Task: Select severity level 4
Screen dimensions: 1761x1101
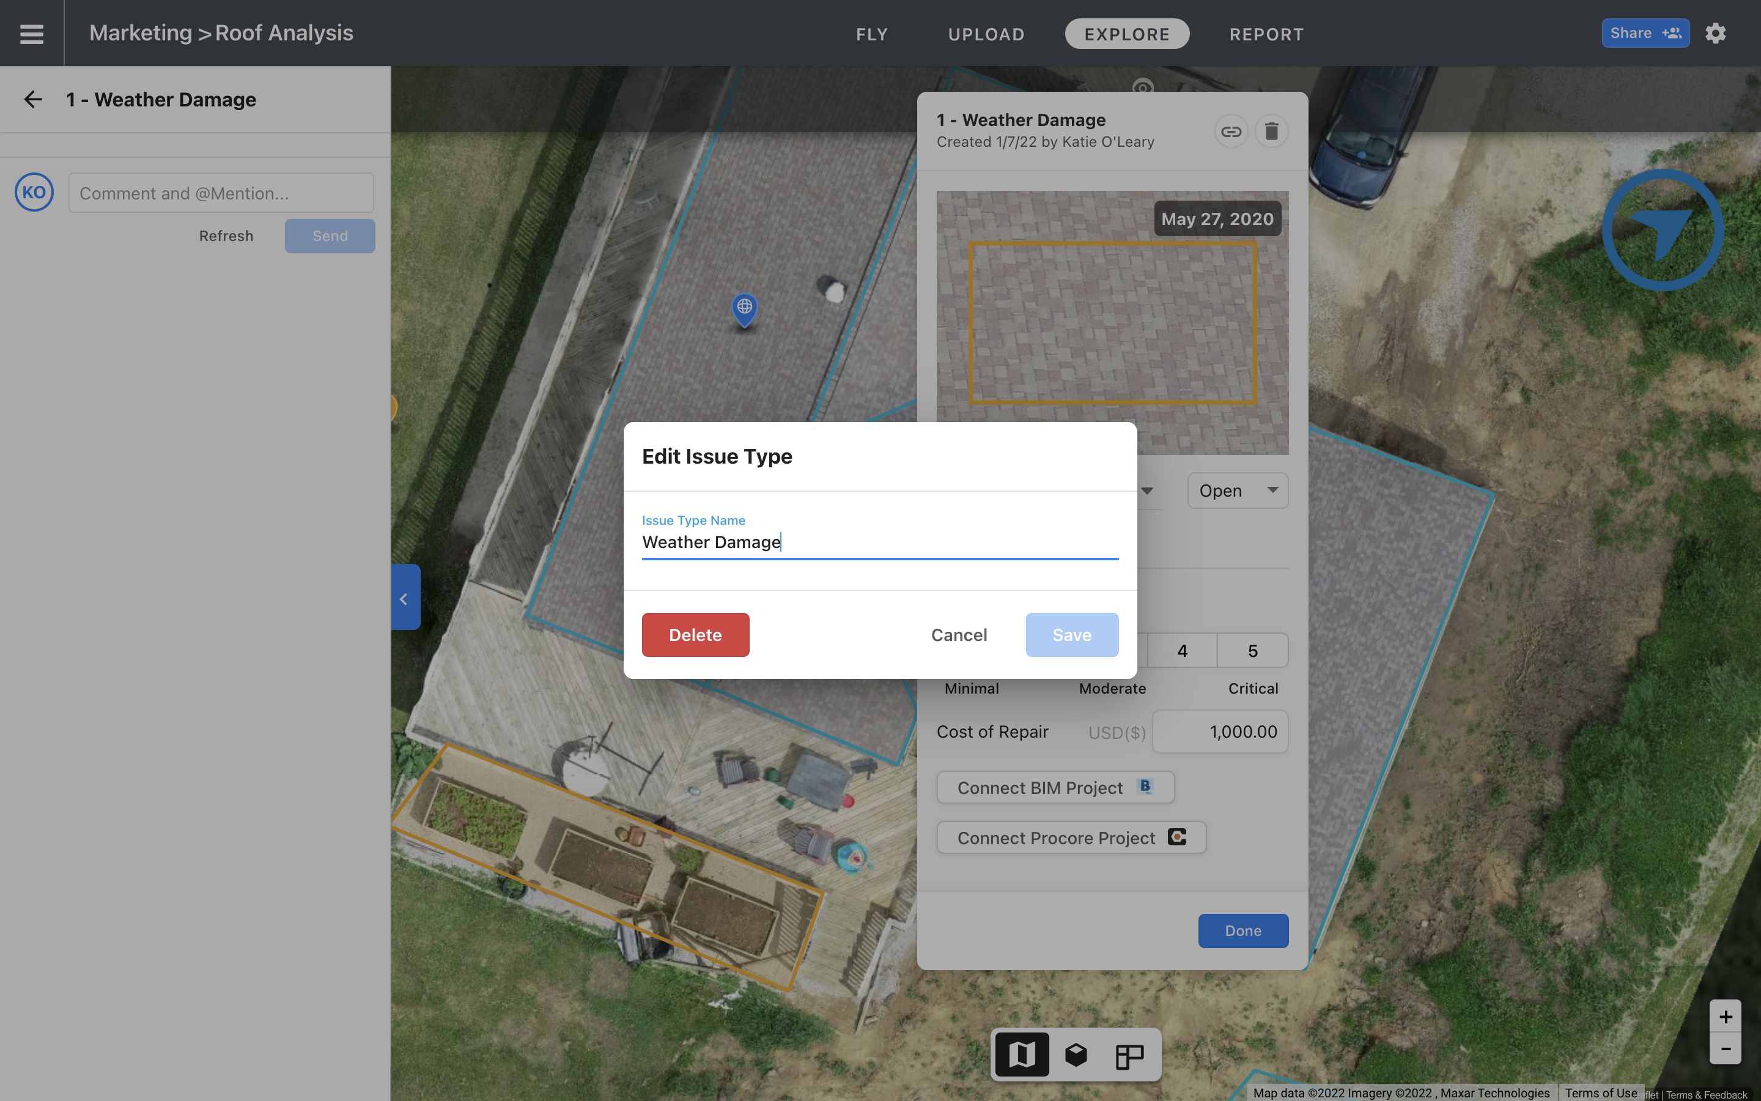Action: point(1182,650)
